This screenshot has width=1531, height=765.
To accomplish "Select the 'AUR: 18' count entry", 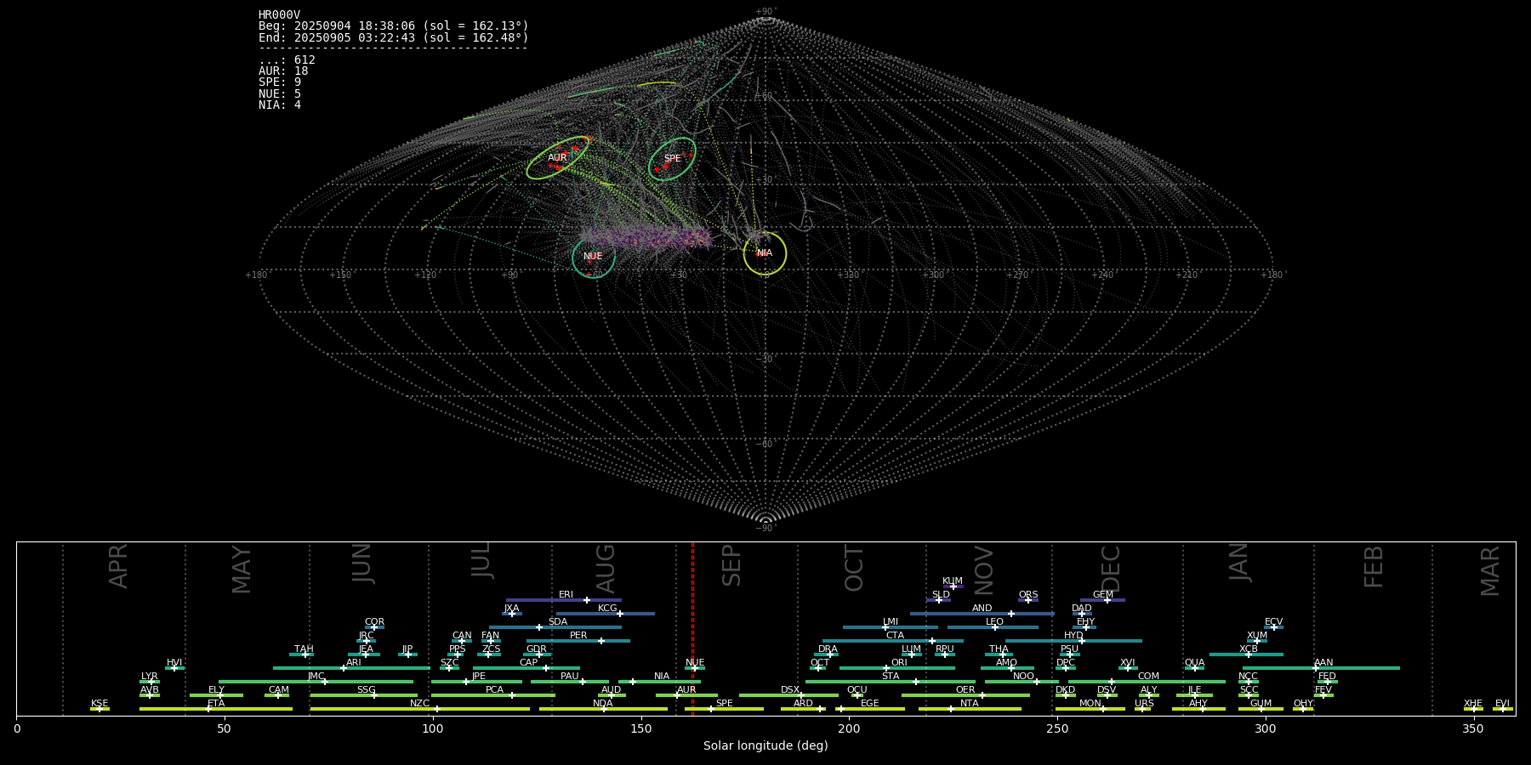I will 283,71.
